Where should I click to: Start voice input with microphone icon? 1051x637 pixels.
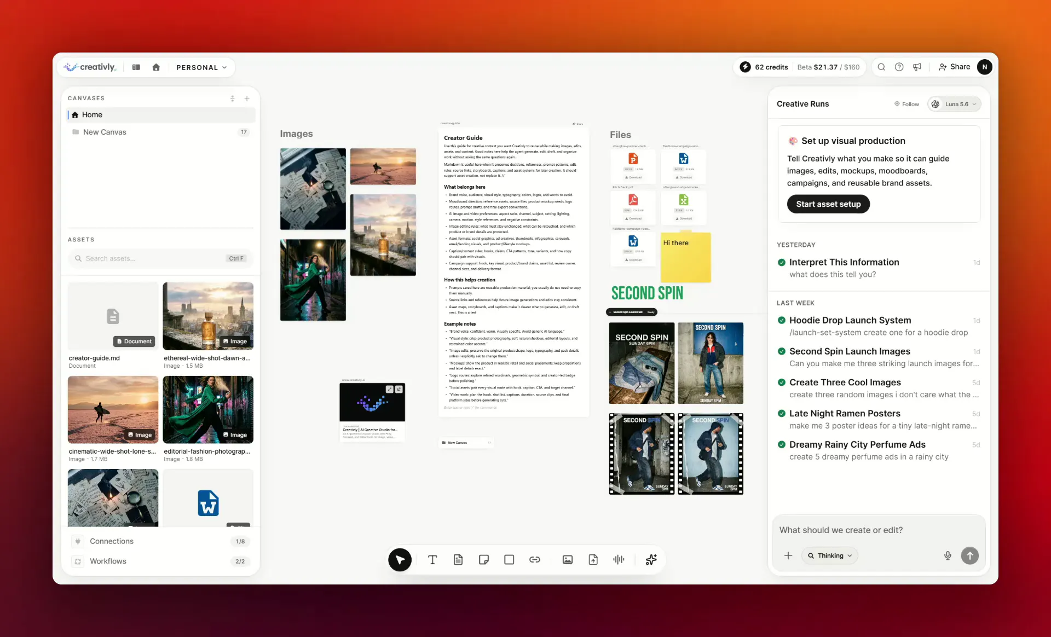(x=948, y=555)
